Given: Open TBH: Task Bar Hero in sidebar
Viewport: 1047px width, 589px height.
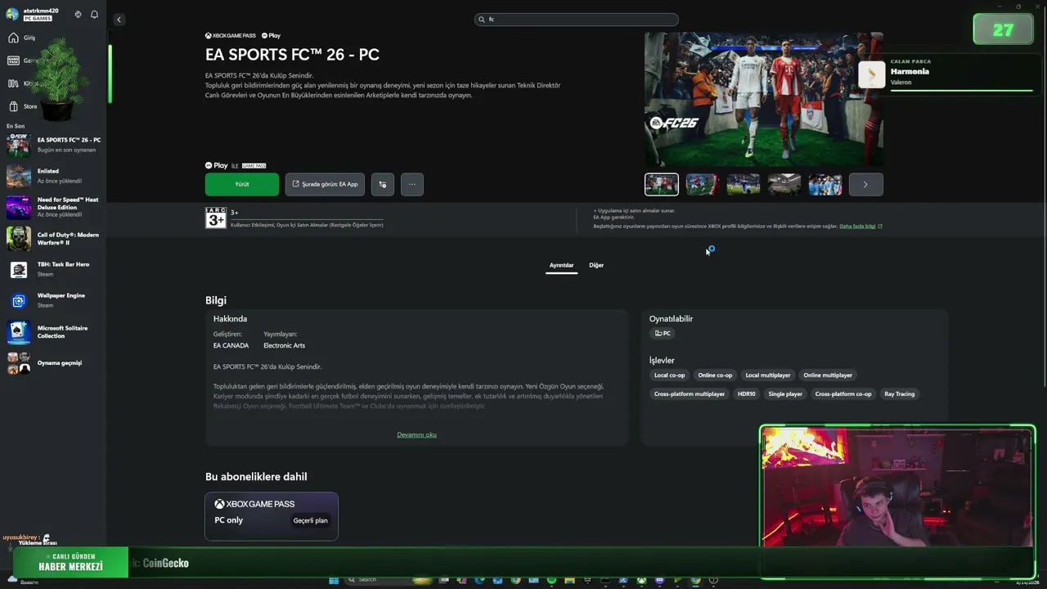Looking at the screenshot, I should (x=54, y=269).
